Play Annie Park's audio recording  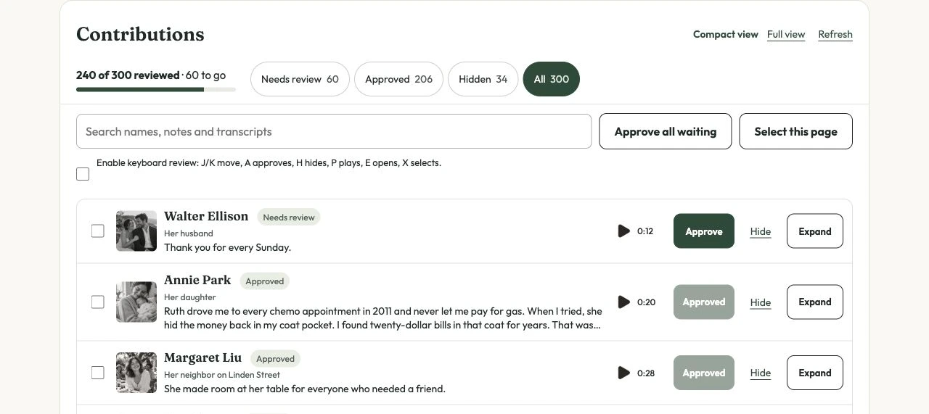click(623, 302)
